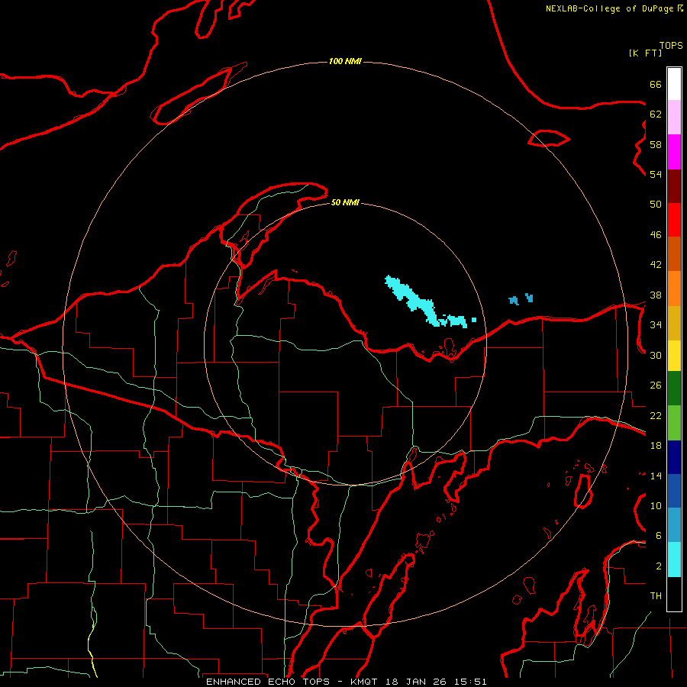Viewport: 687px width, 687px height.
Task: Select the dark maroon legend color band
Action: pos(674,186)
